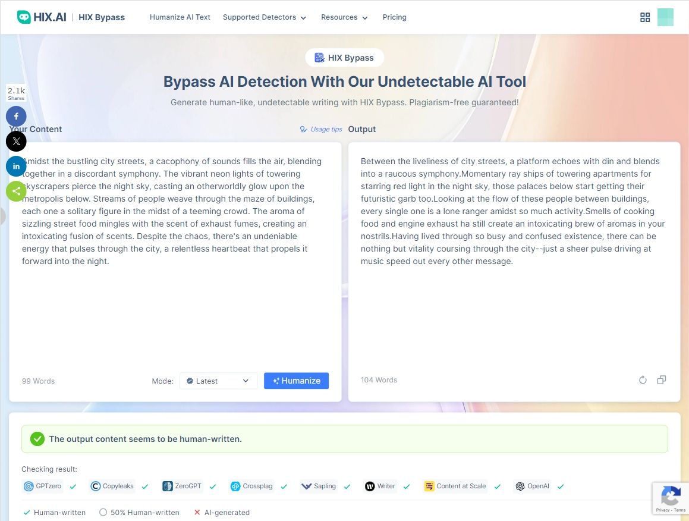
Task: Click the 2.1k Shares counter
Action: tap(16, 93)
